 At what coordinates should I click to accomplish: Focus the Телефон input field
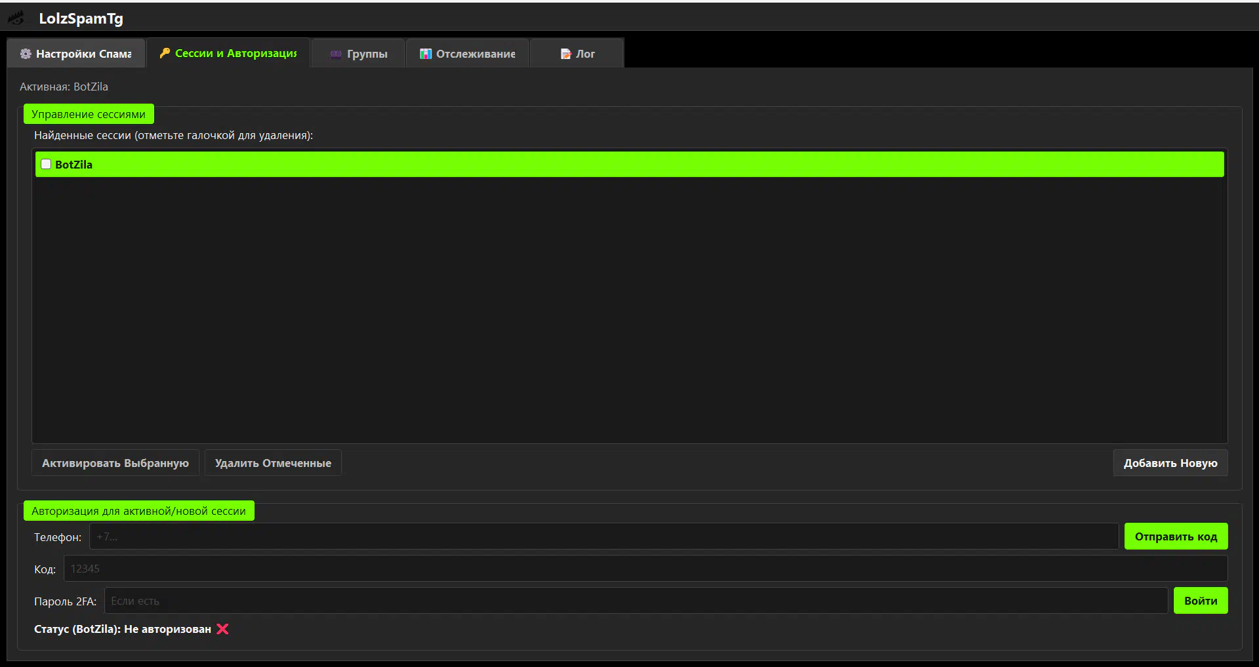click(604, 536)
